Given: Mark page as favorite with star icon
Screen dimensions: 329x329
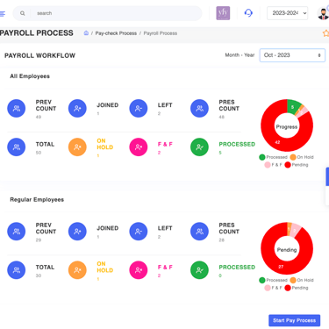Looking at the screenshot, I should tap(325, 33).
